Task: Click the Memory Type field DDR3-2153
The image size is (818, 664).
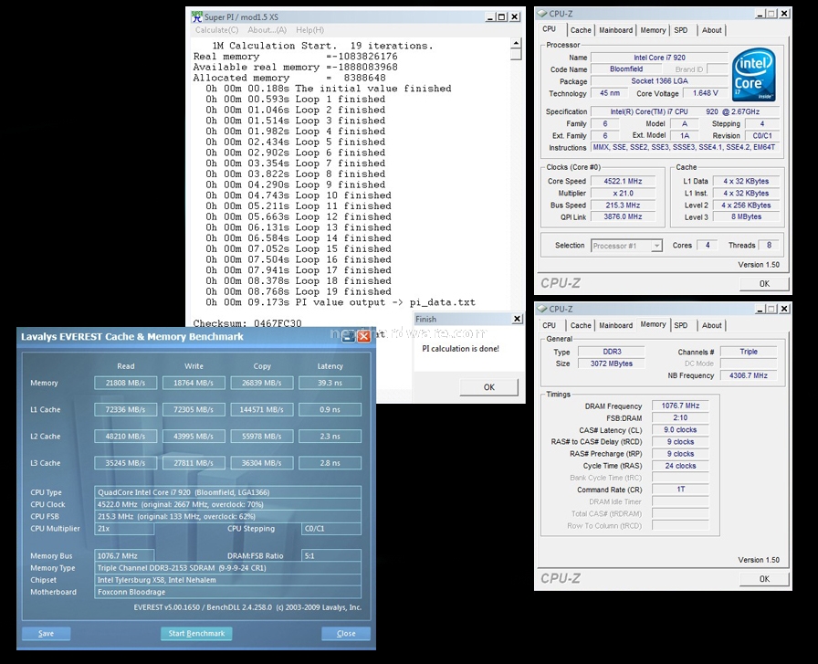Action: [228, 568]
